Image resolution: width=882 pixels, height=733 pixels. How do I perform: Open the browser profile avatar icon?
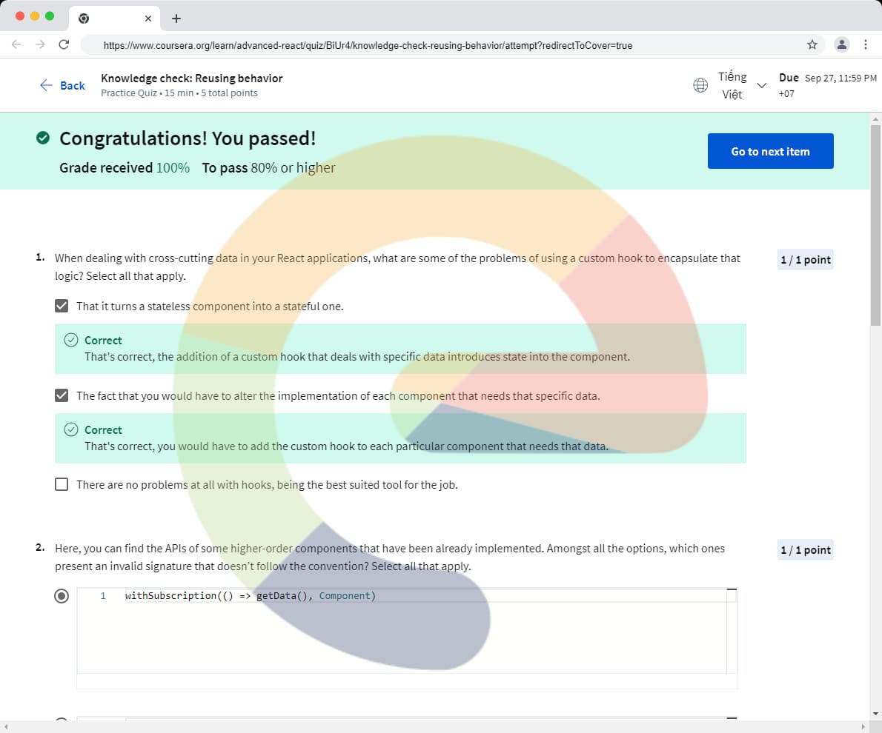842,44
